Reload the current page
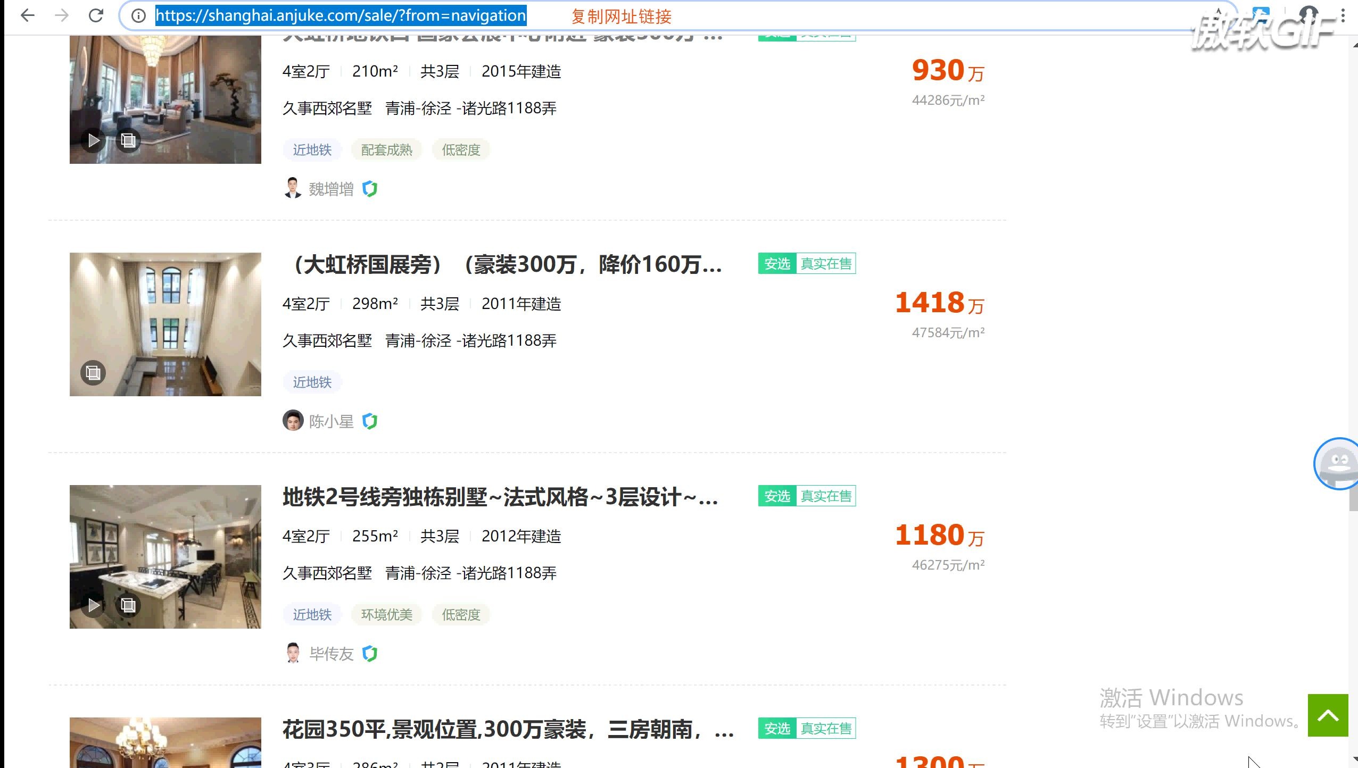 pyautogui.click(x=96, y=15)
